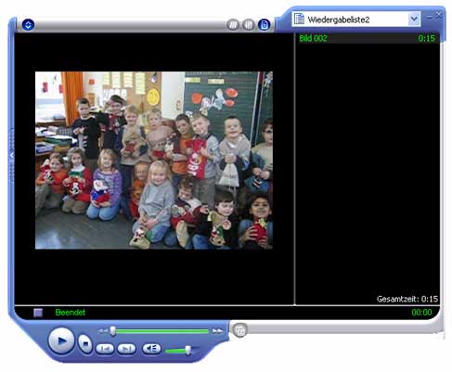Select the Bild 002 playlist entry

tap(368, 38)
